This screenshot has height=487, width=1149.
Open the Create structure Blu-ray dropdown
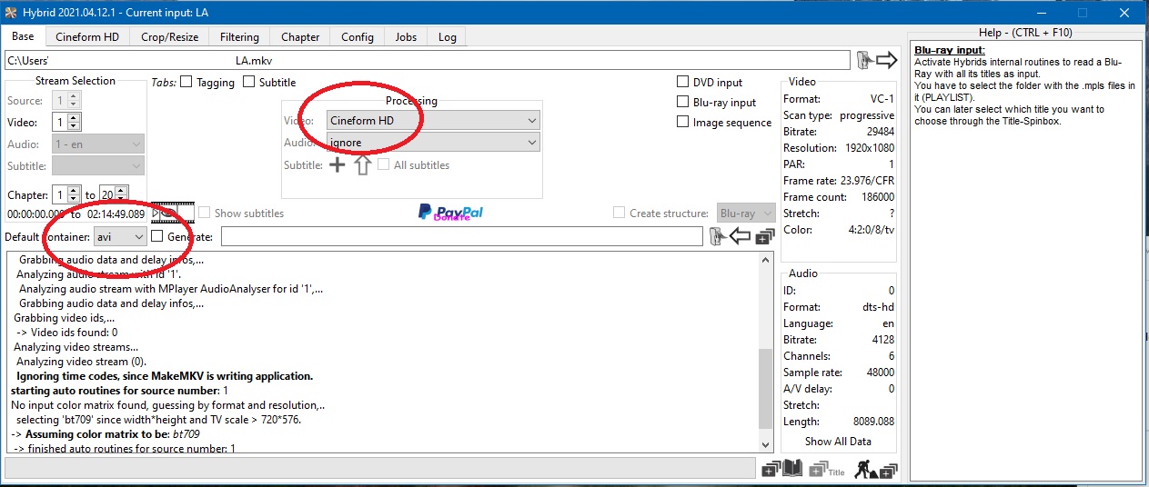click(x=745, y=213)
